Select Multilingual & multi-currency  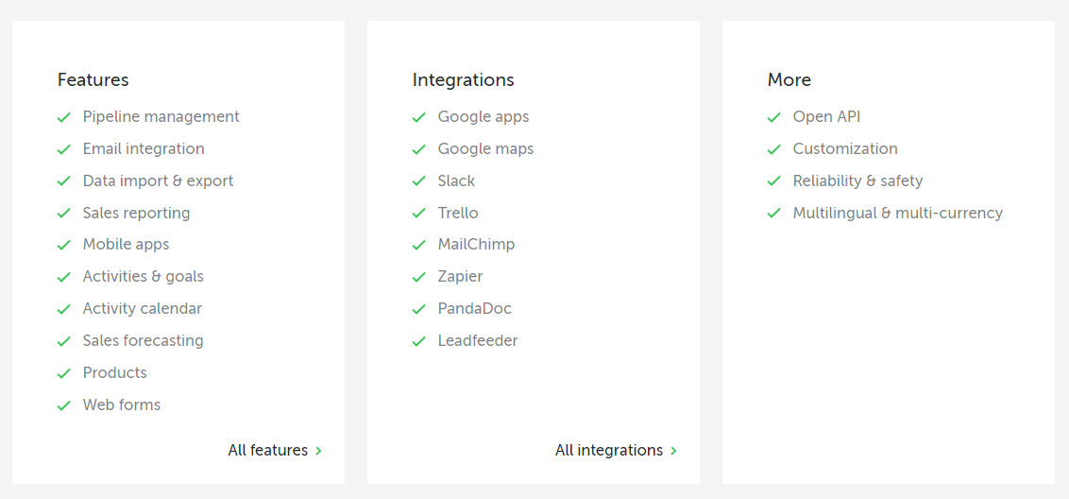pos(898,213)
